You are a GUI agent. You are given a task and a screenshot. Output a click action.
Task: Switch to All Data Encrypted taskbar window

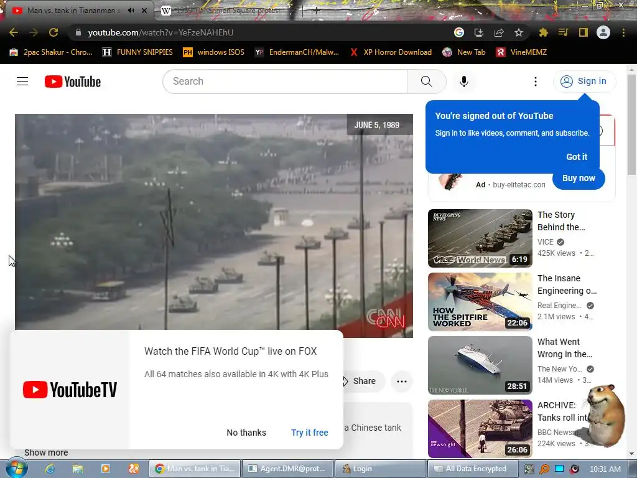[473, 469]
